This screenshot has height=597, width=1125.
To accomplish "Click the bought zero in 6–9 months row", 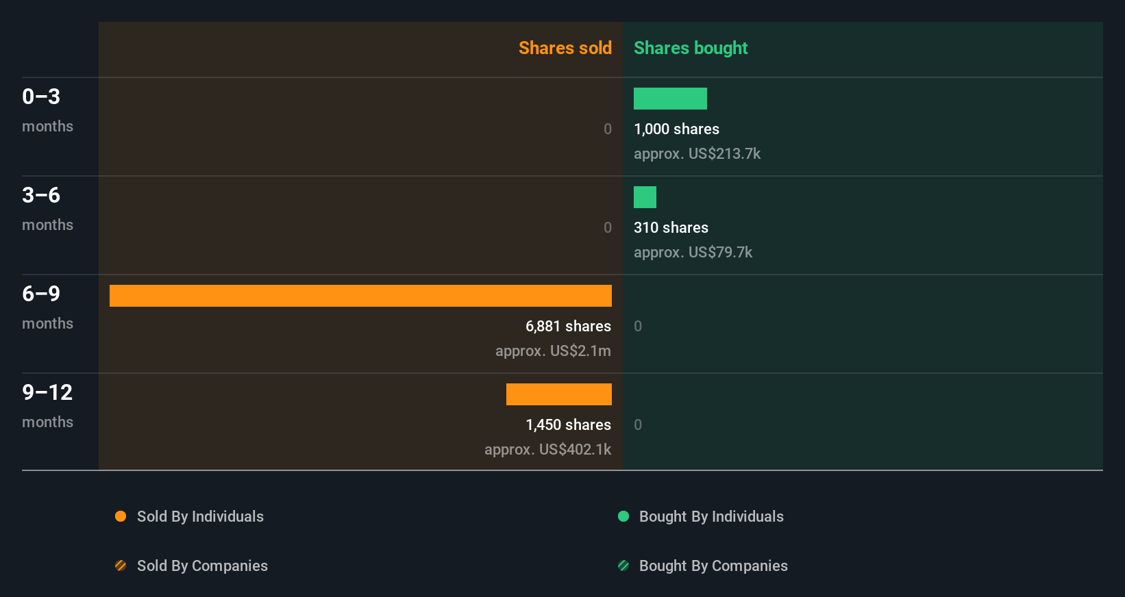I will point(638,326).
